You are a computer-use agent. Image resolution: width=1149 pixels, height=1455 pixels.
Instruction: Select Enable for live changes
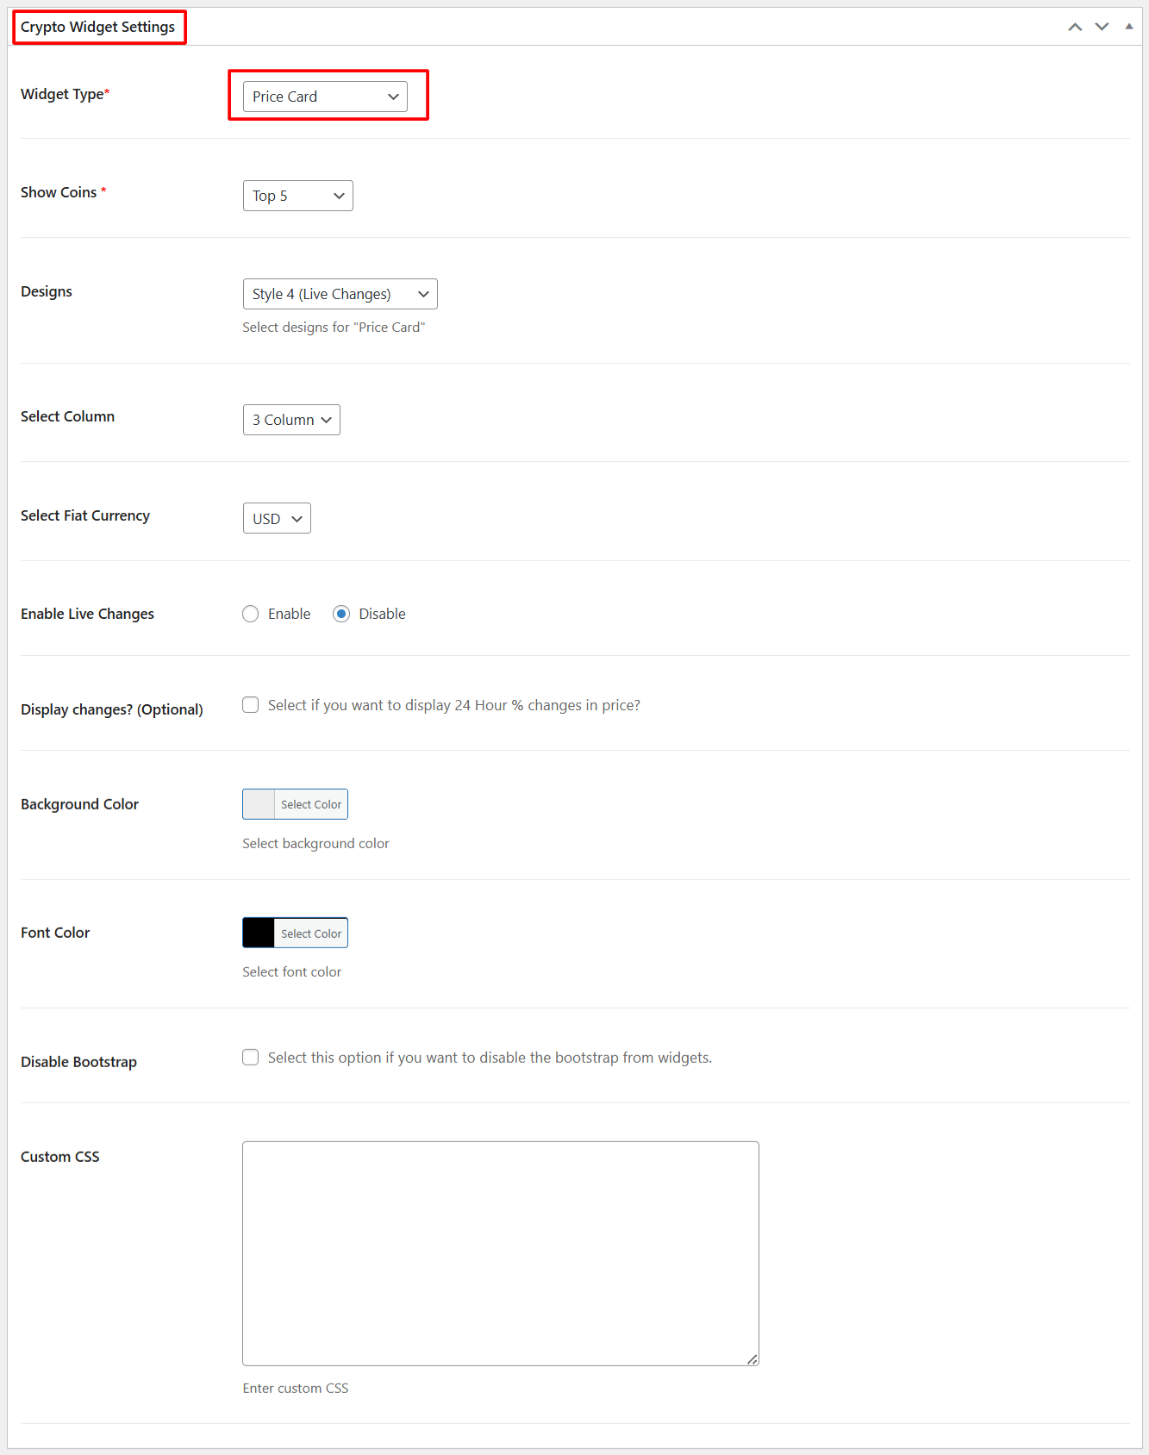point(251,614)
